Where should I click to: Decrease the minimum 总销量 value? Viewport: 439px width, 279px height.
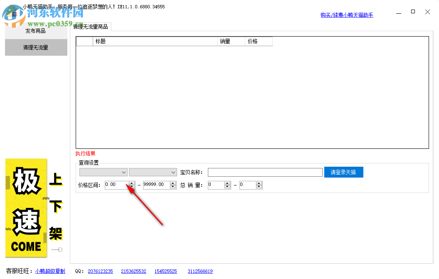[227, 187]
